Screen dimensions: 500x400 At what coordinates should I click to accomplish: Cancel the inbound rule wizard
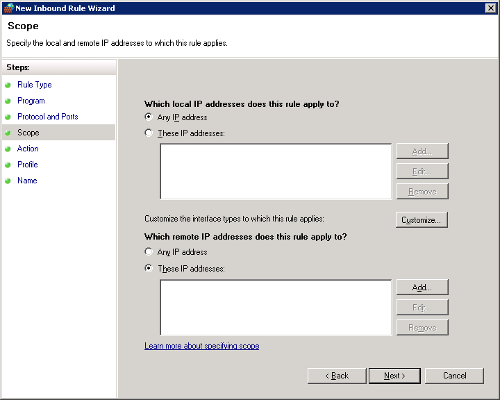454,376
